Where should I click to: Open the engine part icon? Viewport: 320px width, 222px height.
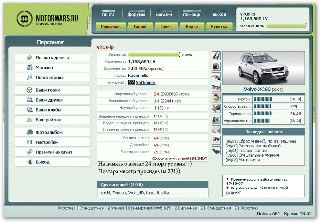[216, 108]
